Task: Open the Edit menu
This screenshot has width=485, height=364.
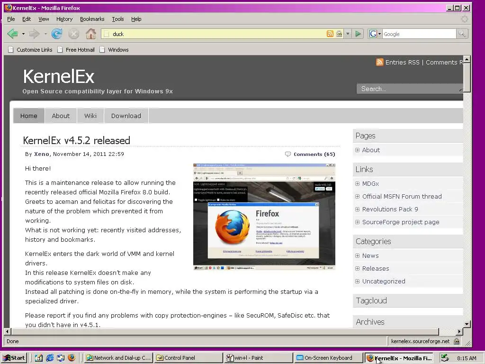Action: [x=27, y=19]
